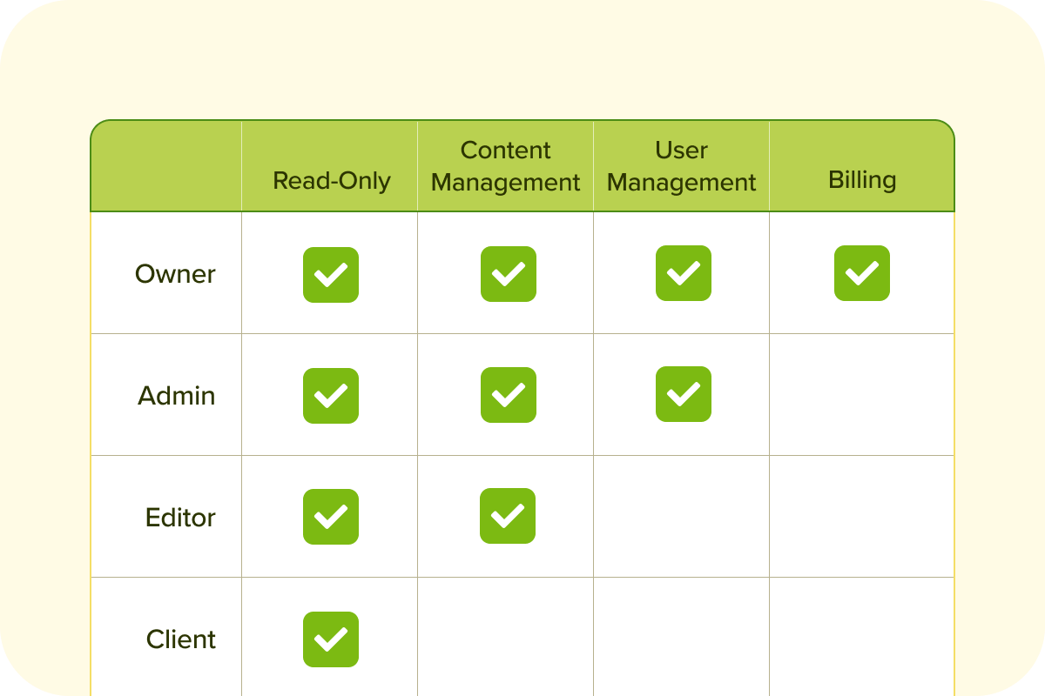This screenshot has height=696, width=1045.
Task: Select the Content Management column header
Action: tap(506, 166)
